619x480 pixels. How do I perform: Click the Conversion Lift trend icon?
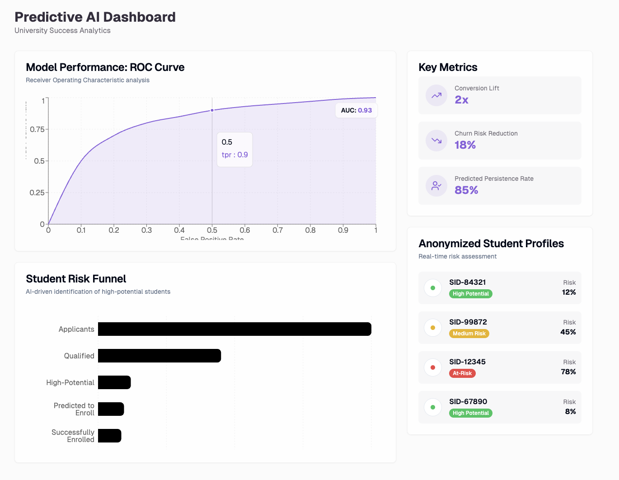coord(436,95)
